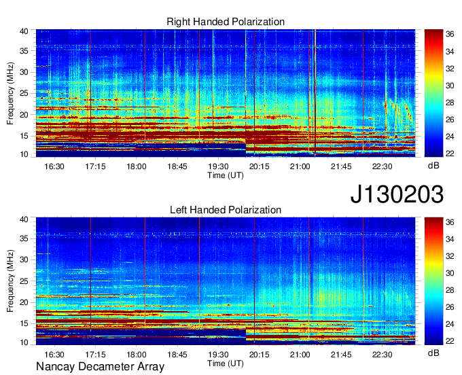Screen dimensions: 462x375
Task: Select the J130203 observation identifier text
Action: 397,194
